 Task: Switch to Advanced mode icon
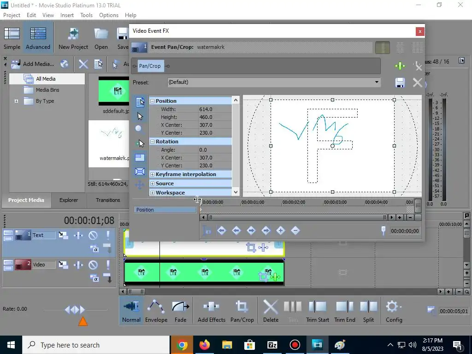click(x=38, y=38)
